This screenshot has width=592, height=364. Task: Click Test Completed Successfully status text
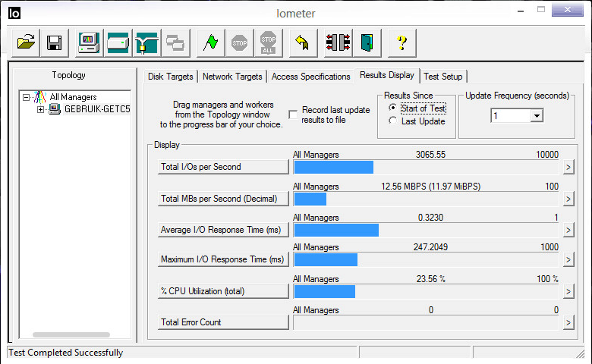[x=66, y=353]
